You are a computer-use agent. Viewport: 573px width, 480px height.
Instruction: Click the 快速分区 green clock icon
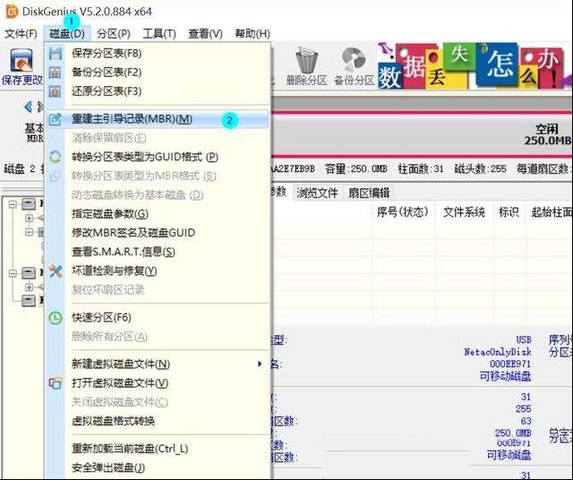coord(56,317)
